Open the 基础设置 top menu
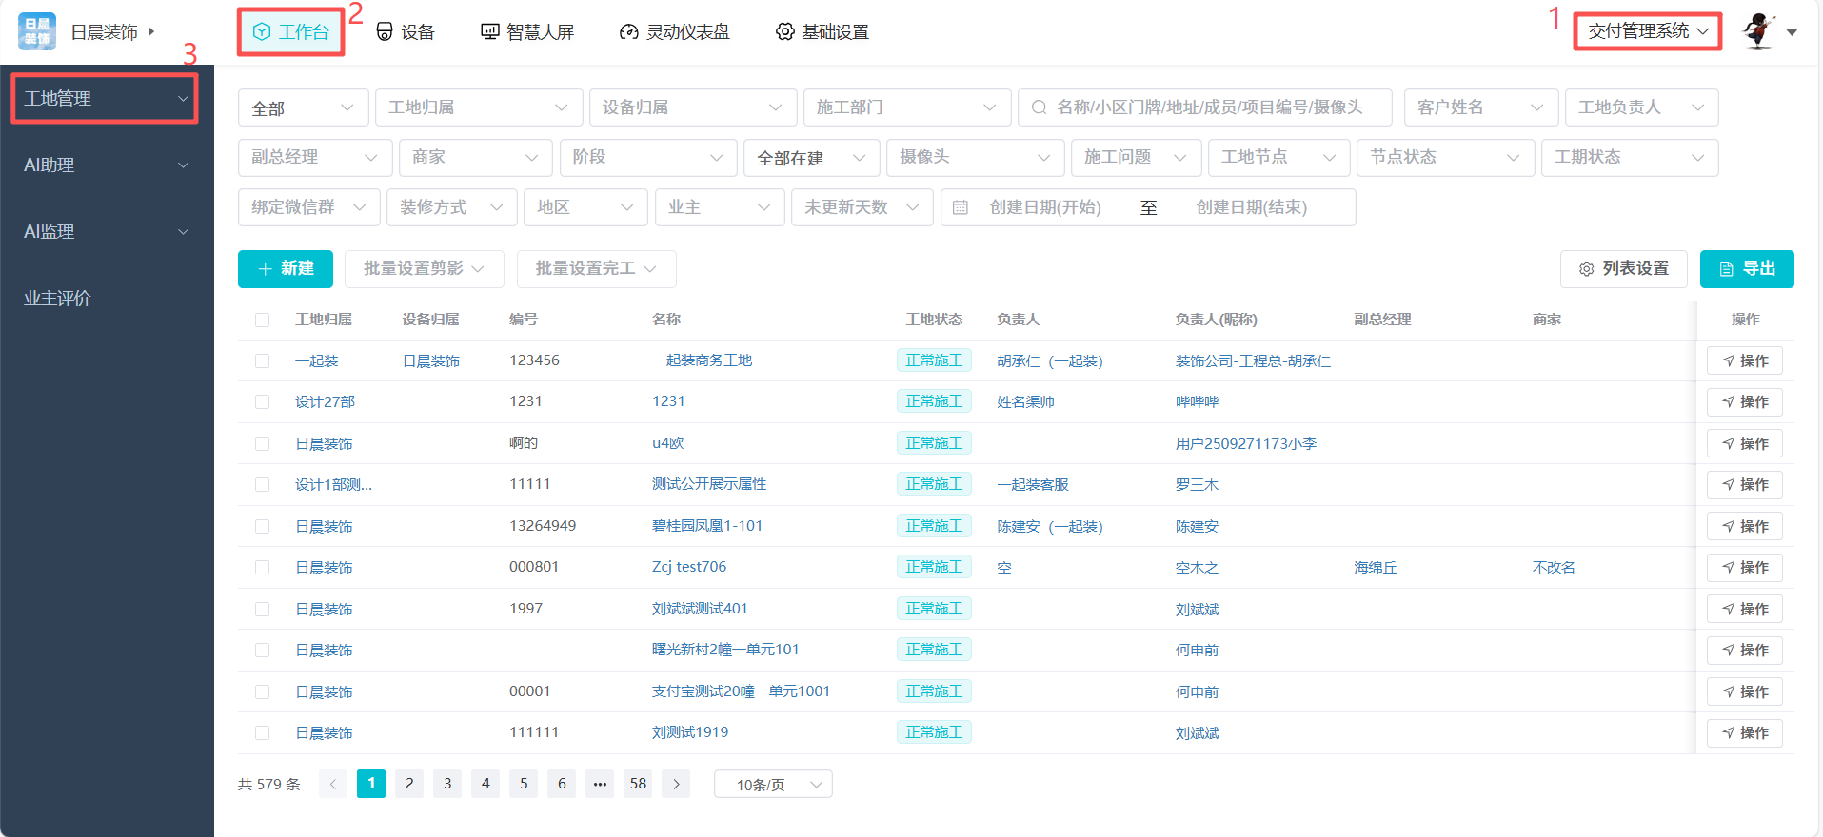1823x837 pixels. 822,32
